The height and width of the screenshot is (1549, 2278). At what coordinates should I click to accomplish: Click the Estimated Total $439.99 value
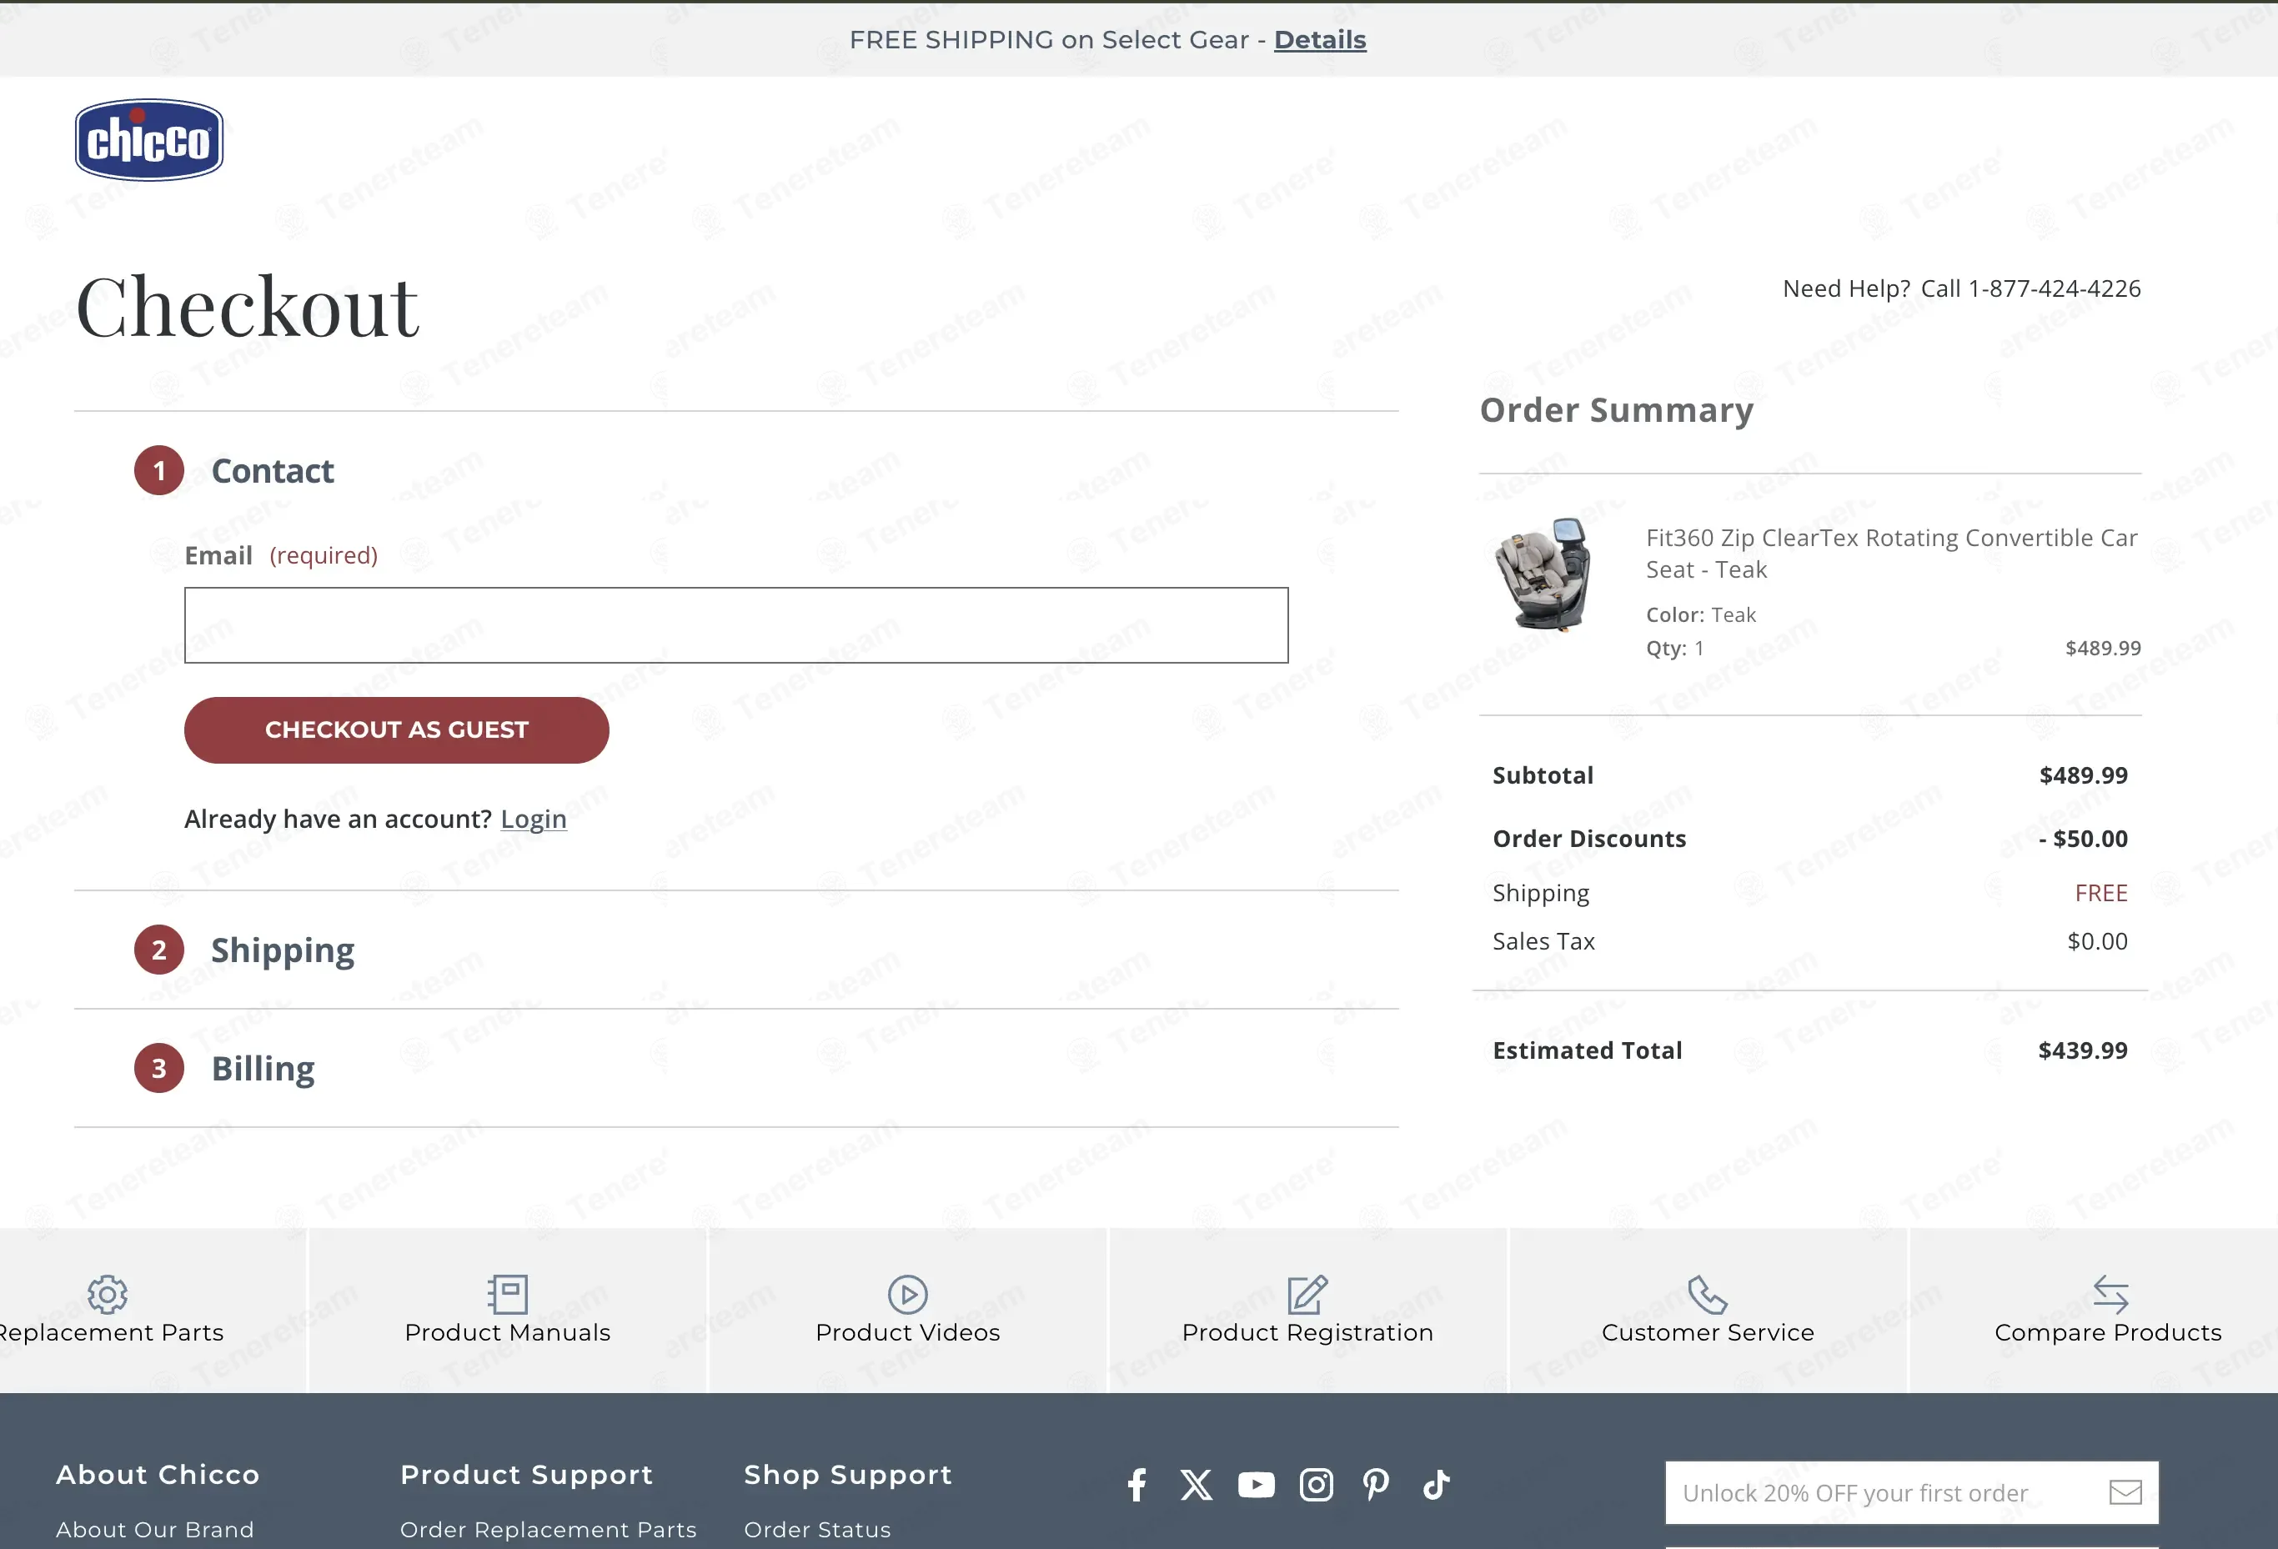coord(2083,1050)
